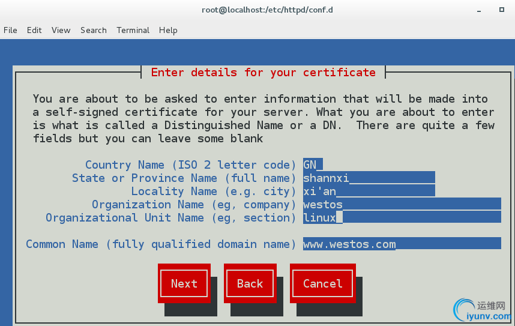Select the State or Province field with shannxi

tap(369, 178)
